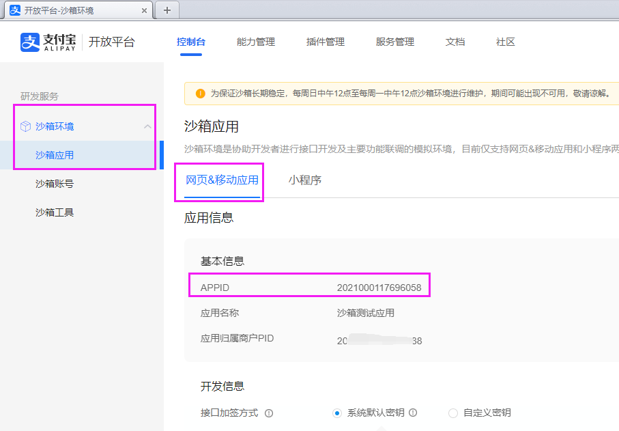Click the 接口加签方式 field label

(229, 413)
